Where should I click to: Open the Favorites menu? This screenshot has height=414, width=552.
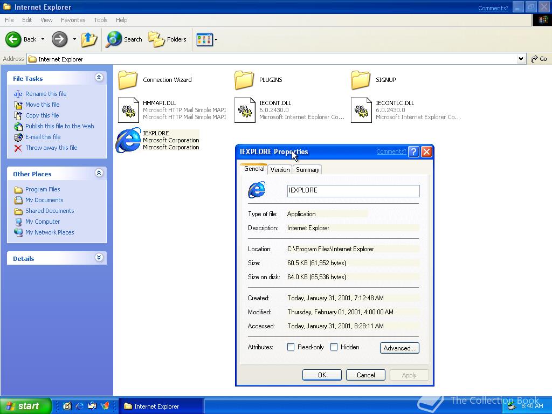tap(73, 20)
